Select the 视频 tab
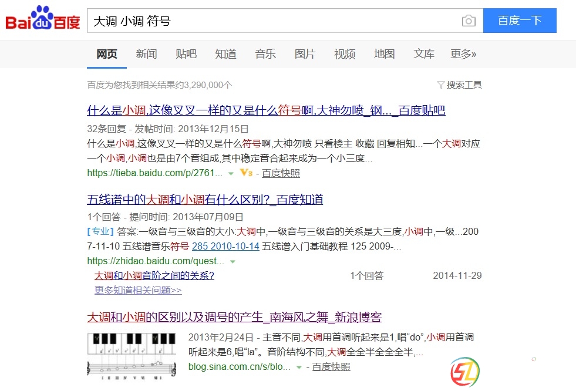Image resolution: width=576 pixels, height=391 pixels. (x=345, y=54)
